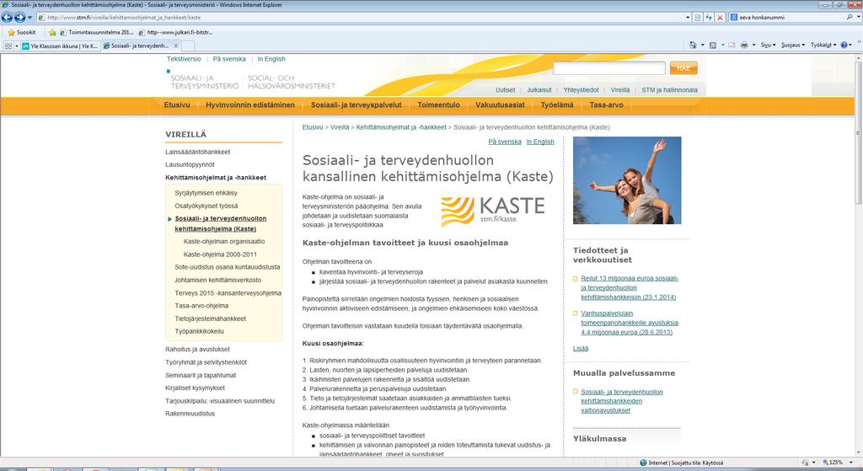
Task: Open the 125% zoom level dropdown
Action: point(850,463)
